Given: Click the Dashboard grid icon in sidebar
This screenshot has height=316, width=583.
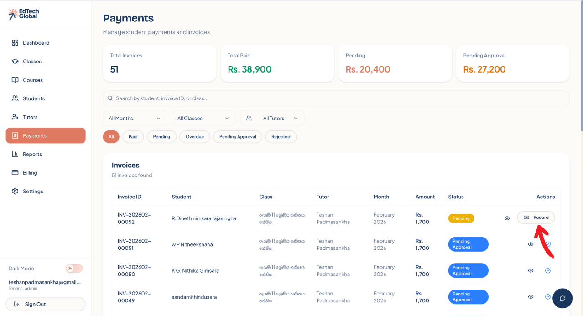Looking at the screenshot, I should (15, 43).
